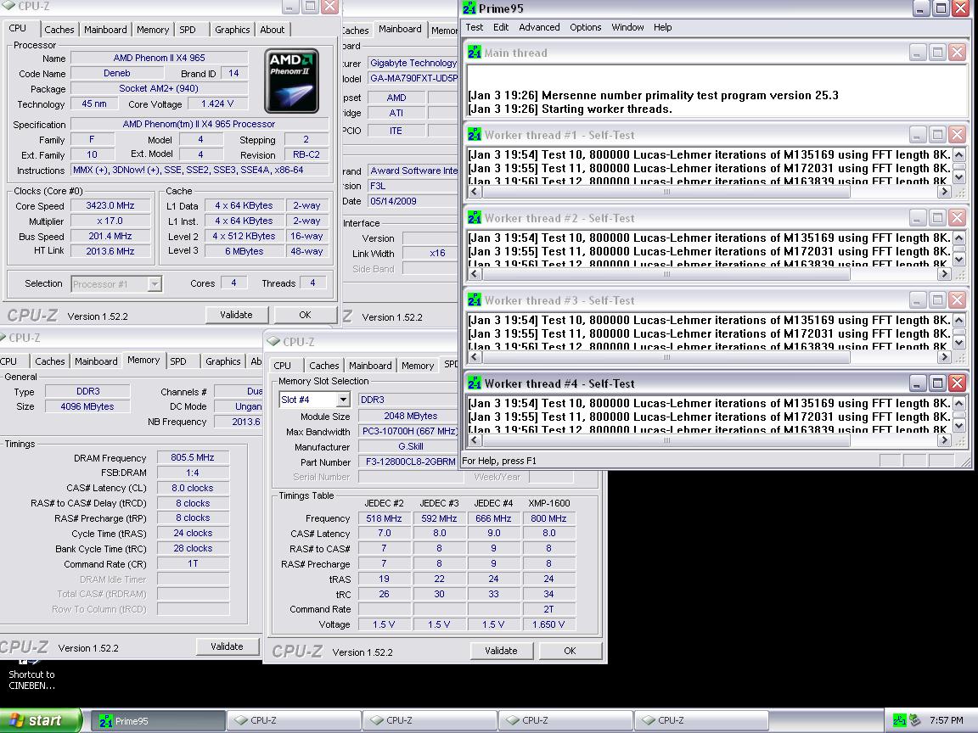Click the DRAM Frequency 805.5 MHz value
This screenshot has height=733, width=978.
pos(193,457)
